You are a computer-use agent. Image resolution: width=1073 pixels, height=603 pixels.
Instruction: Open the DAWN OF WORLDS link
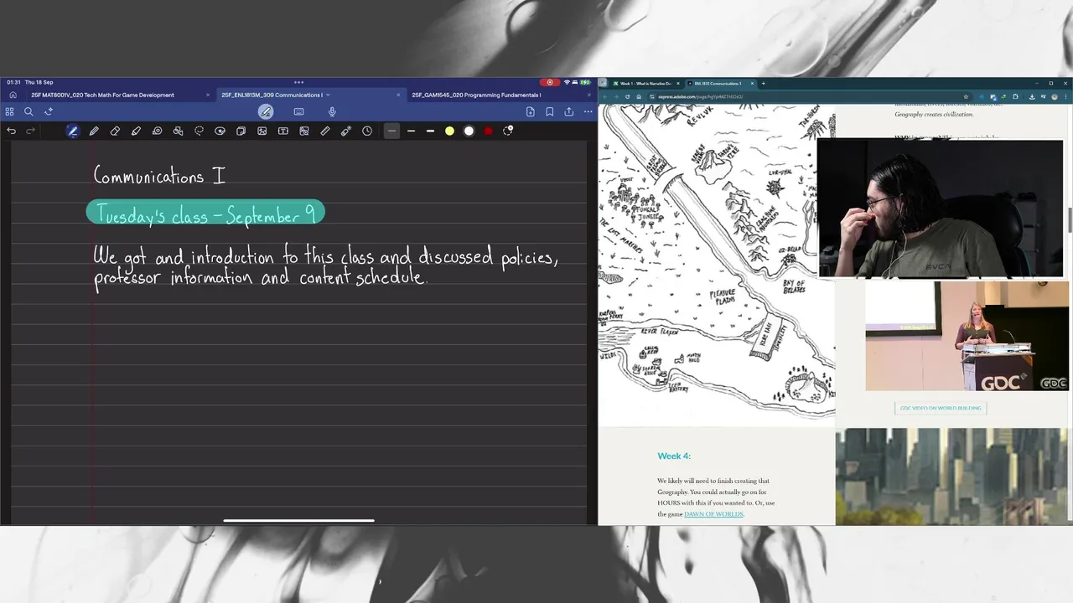713,513
